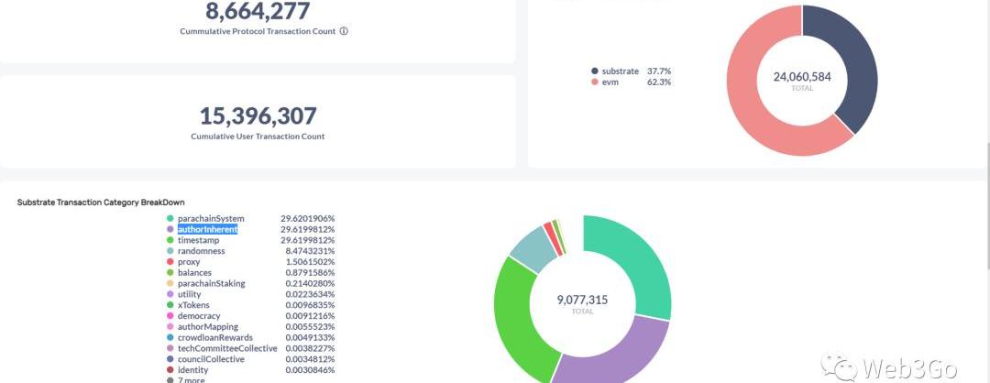This screenshot has width=990, height=383.
Task: Click the parachainStaking legend entry
Action: [211, 283]
